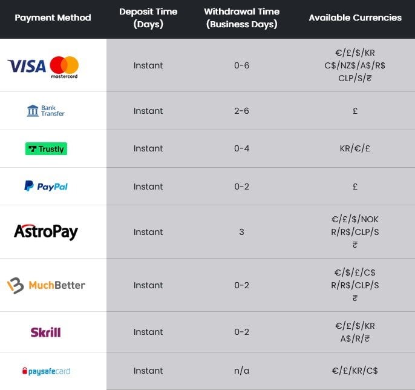This screenshot has width=415, height=390.
Task: Select the PayPal logo
Action: tap(46, 187)
